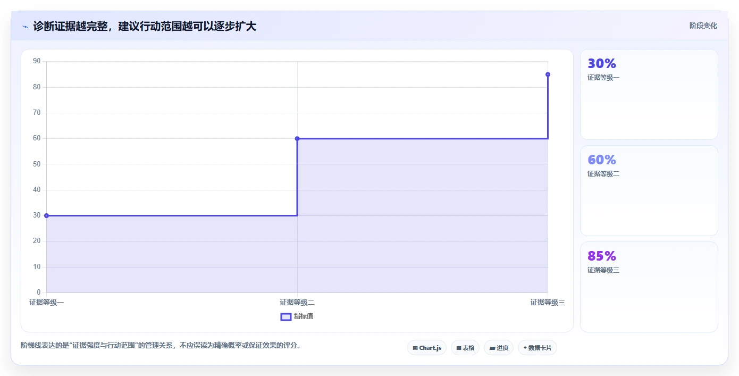Click the 阶段变化 label in header

pyautogui.click(x=703, y=26)
